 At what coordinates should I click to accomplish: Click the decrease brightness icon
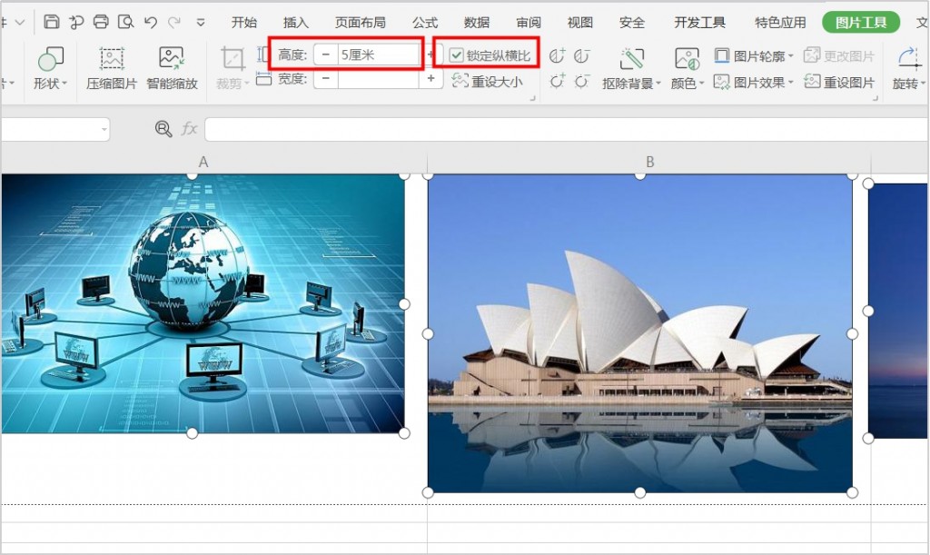click(x=582, y=81)
